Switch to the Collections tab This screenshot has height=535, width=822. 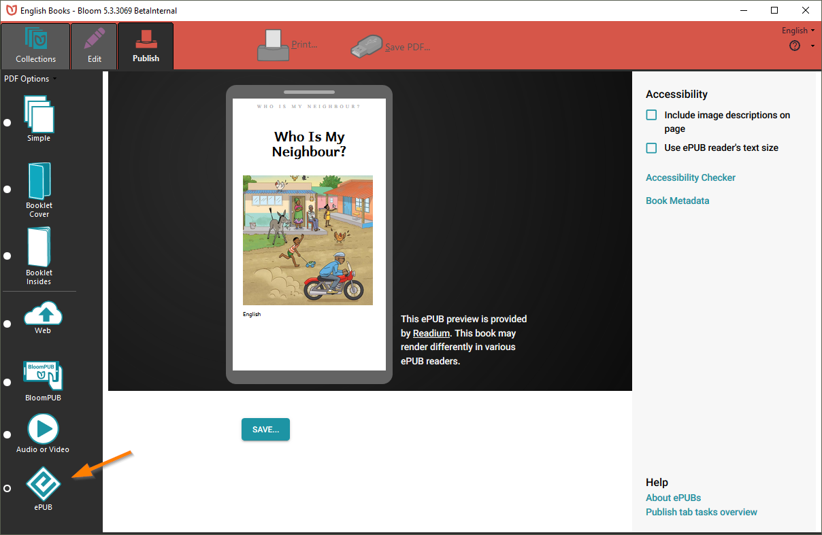pos(35,46)
